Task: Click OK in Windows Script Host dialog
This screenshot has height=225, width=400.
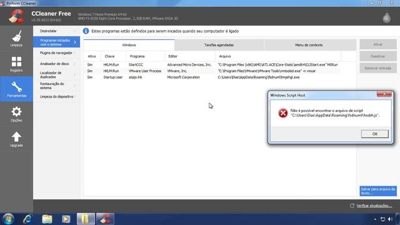Action: [375, 134]
